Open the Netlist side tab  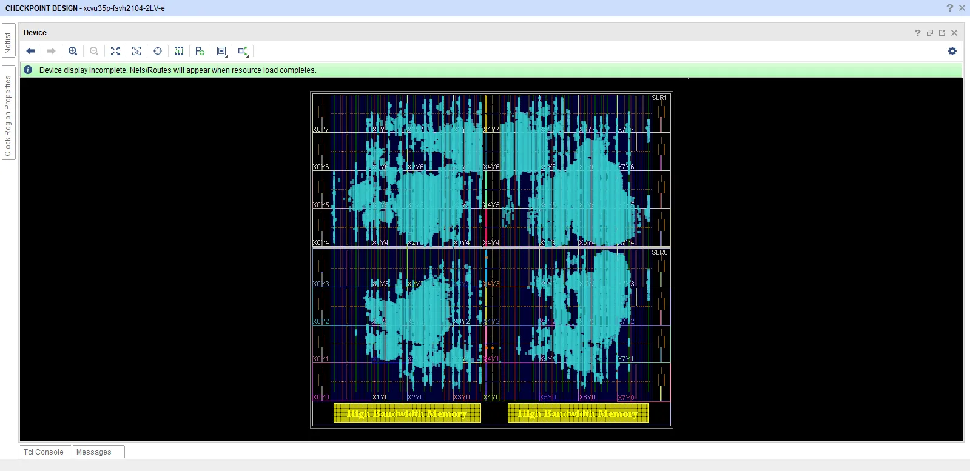(8, 42)
